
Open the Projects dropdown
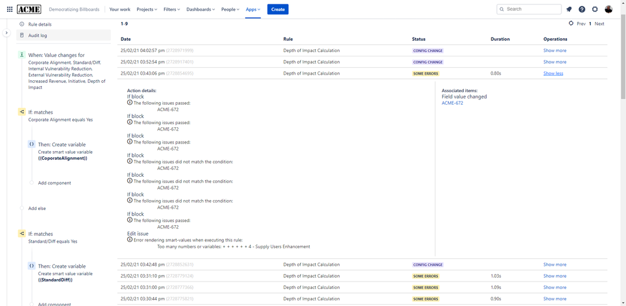coord(147,9)
